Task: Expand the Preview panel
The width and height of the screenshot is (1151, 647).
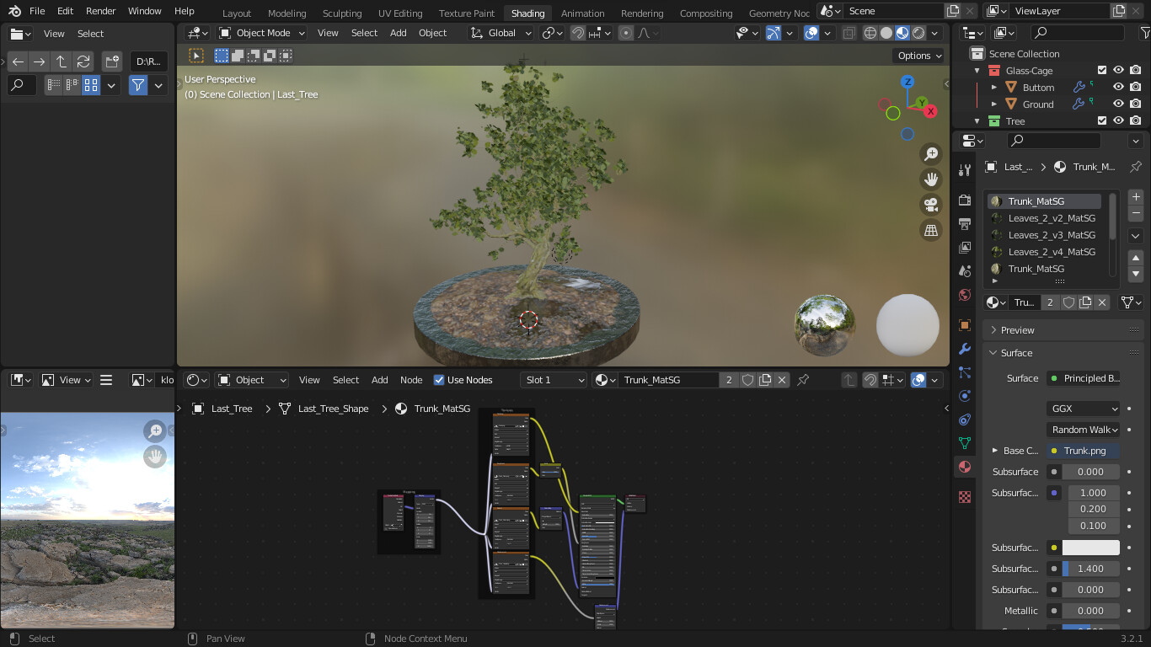Action: click(1018, 330)
